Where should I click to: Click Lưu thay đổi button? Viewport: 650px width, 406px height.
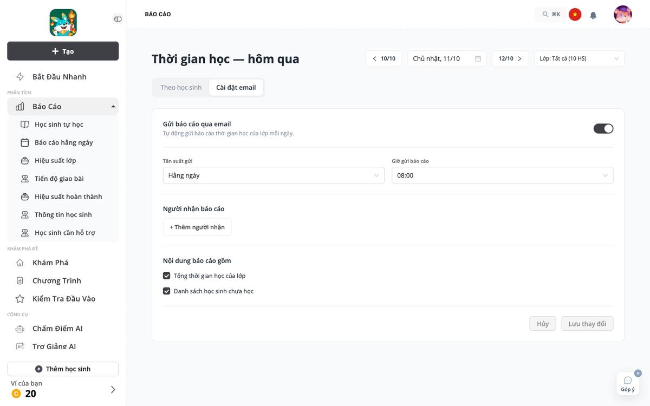pyautogui.click(x=587, y=324)
